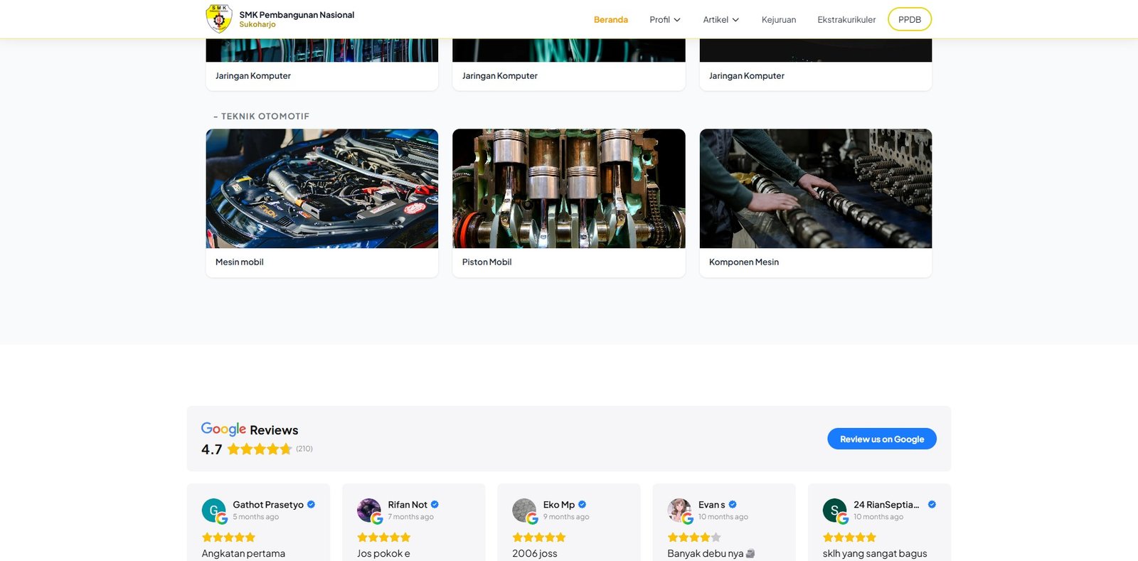Click the Google logo in Reviews header
This screenshot has height=561, width=1138.
click(x=223, y=429)
